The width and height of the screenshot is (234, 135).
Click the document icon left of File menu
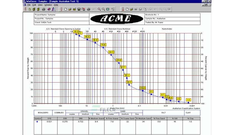click(x=25, y=5)
